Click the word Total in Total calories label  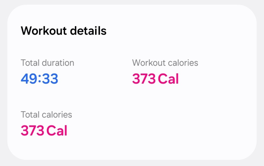click(x=28, y=114)
